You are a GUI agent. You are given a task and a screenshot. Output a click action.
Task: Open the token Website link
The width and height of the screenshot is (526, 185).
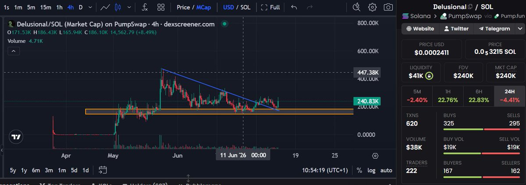click(x=420, y=28)
